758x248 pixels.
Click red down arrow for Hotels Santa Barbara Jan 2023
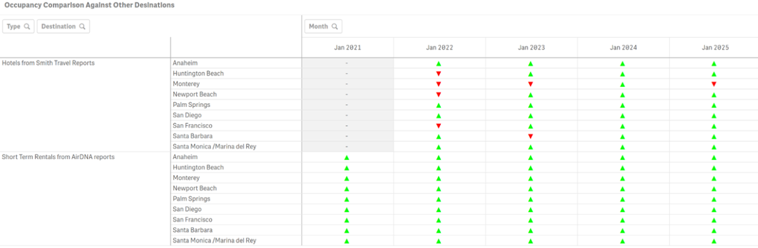tap(531, 137)
